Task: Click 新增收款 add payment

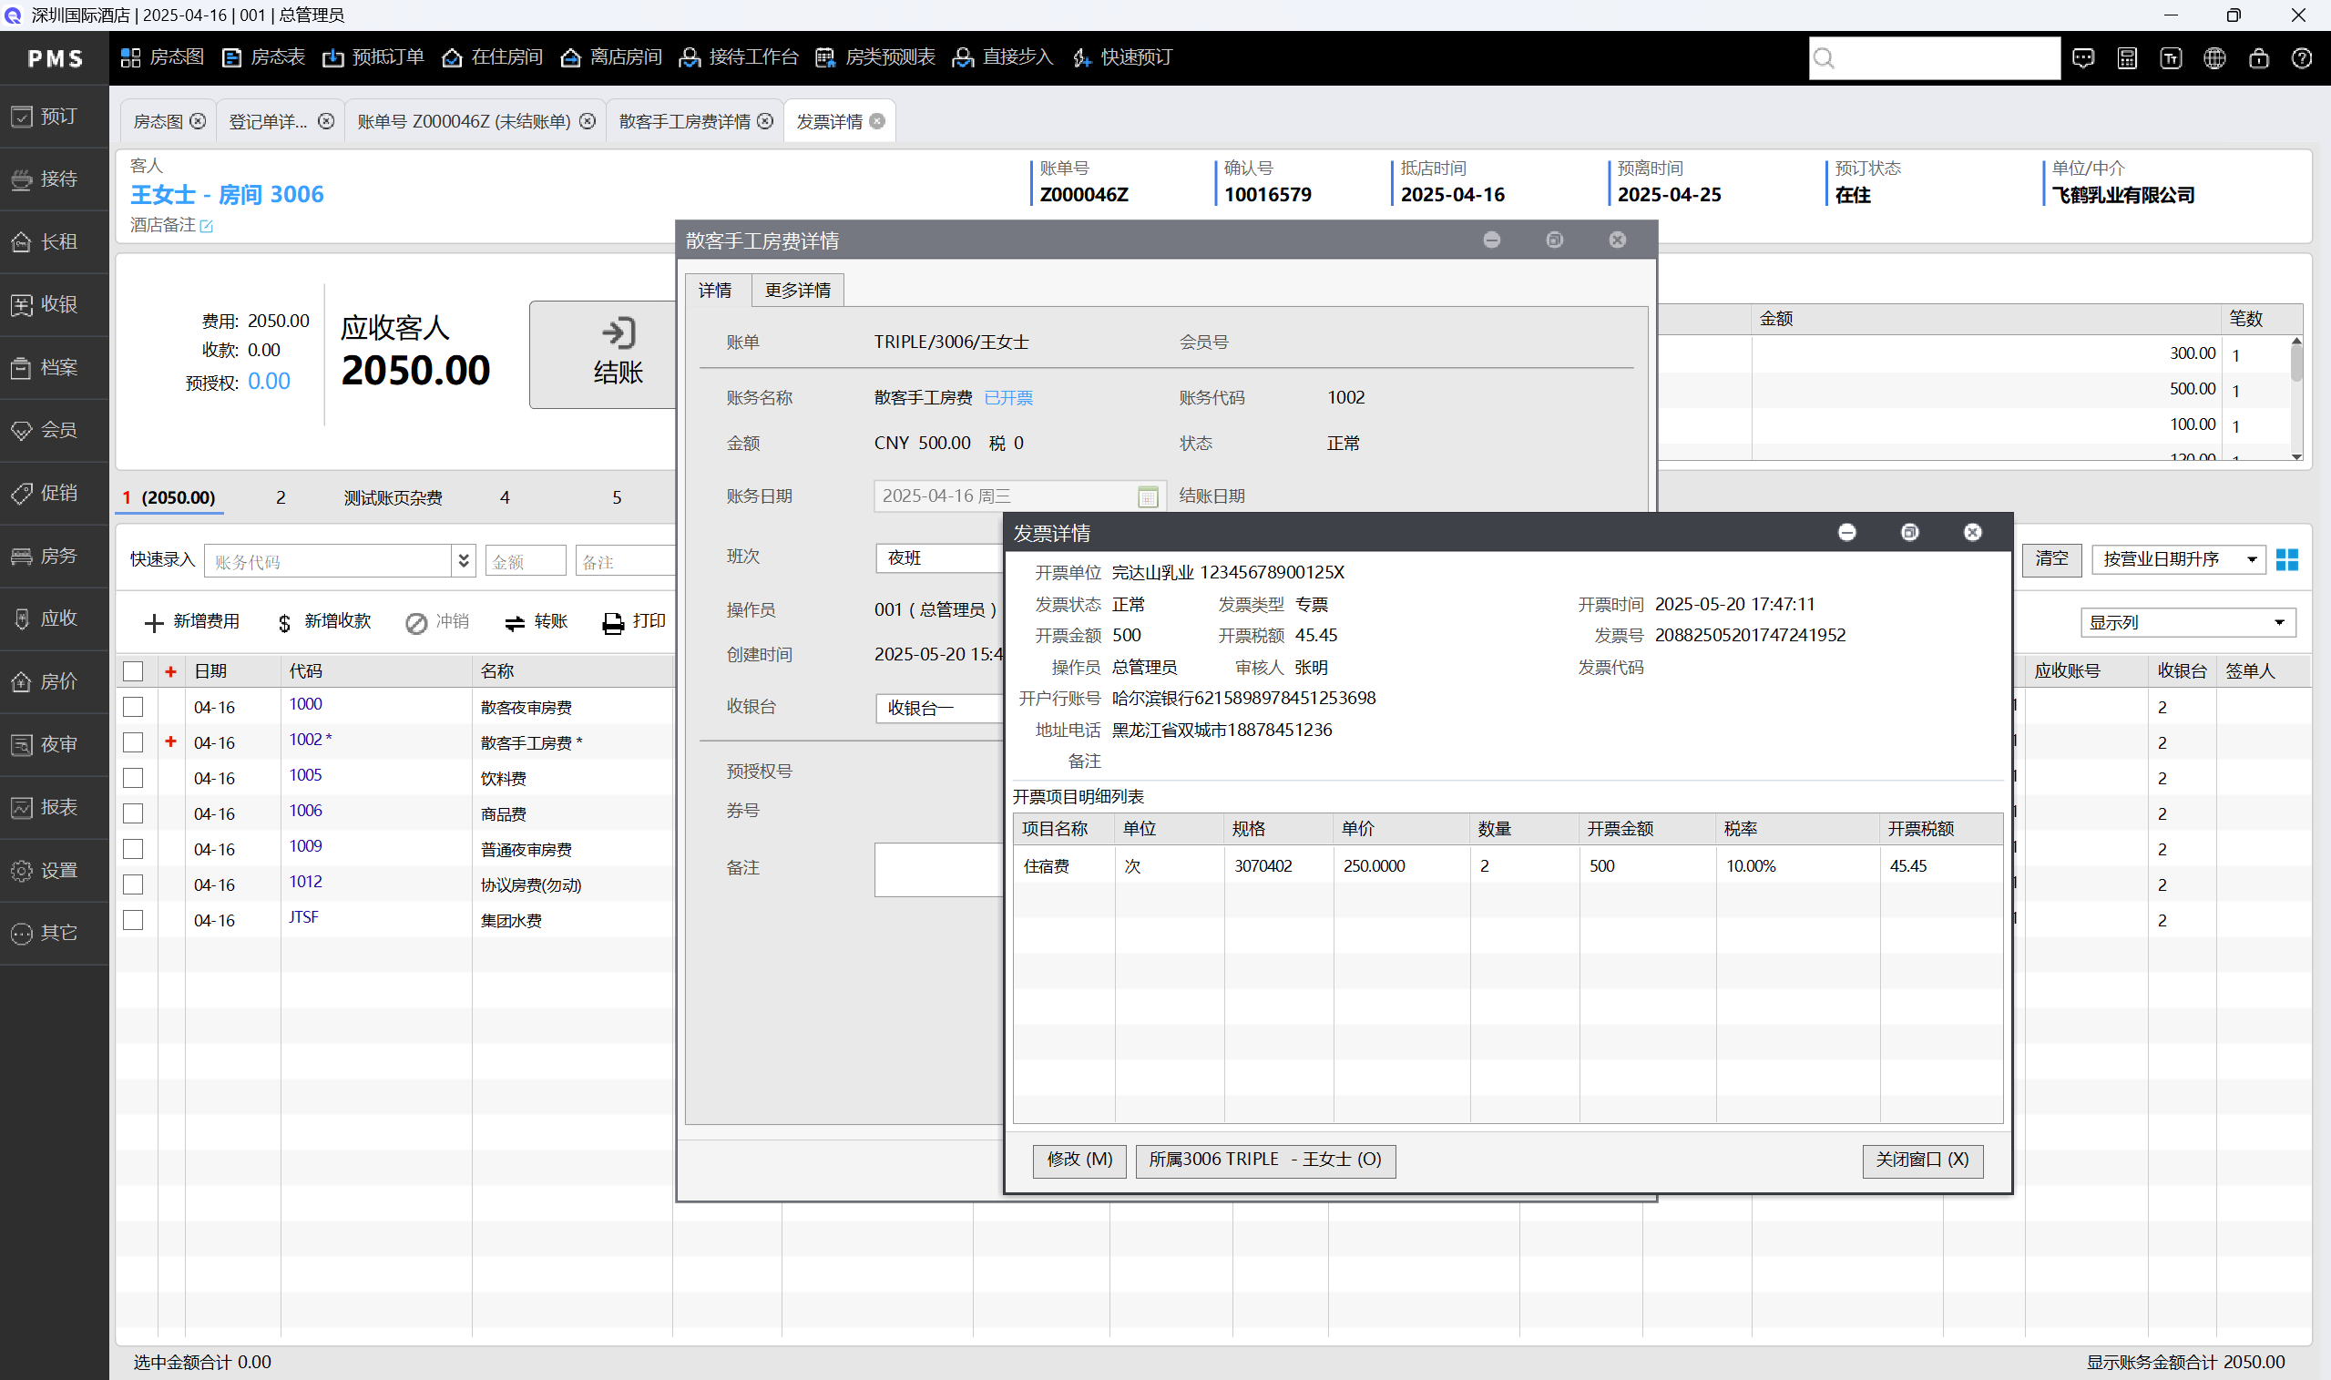Action: (x=324, y=621)
